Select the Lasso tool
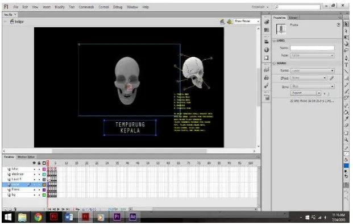The width and height of the screenshot is (353, 224). (x=346, y=51)
